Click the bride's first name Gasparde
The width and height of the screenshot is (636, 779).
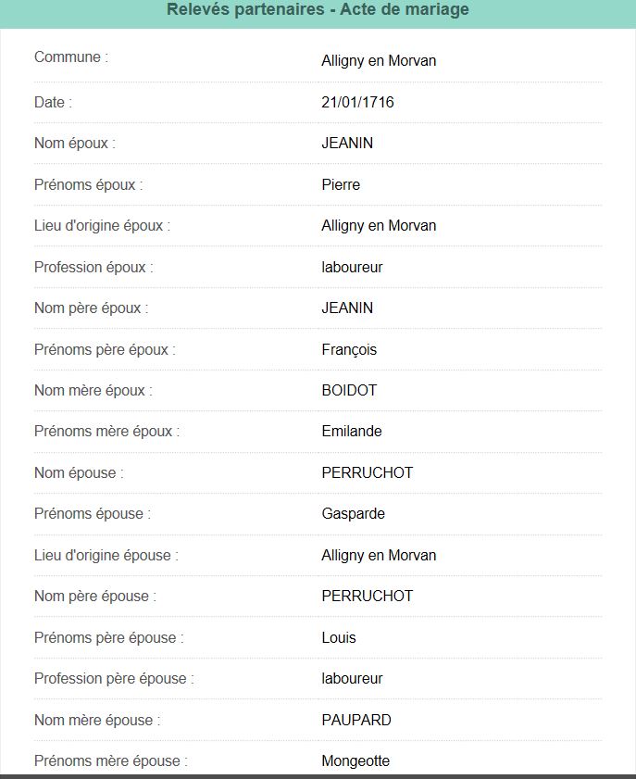pos(353,514)
